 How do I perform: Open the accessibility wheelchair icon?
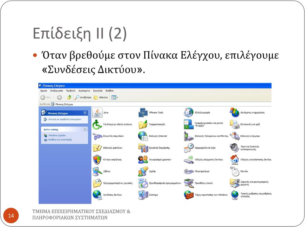tap(97, 124)
